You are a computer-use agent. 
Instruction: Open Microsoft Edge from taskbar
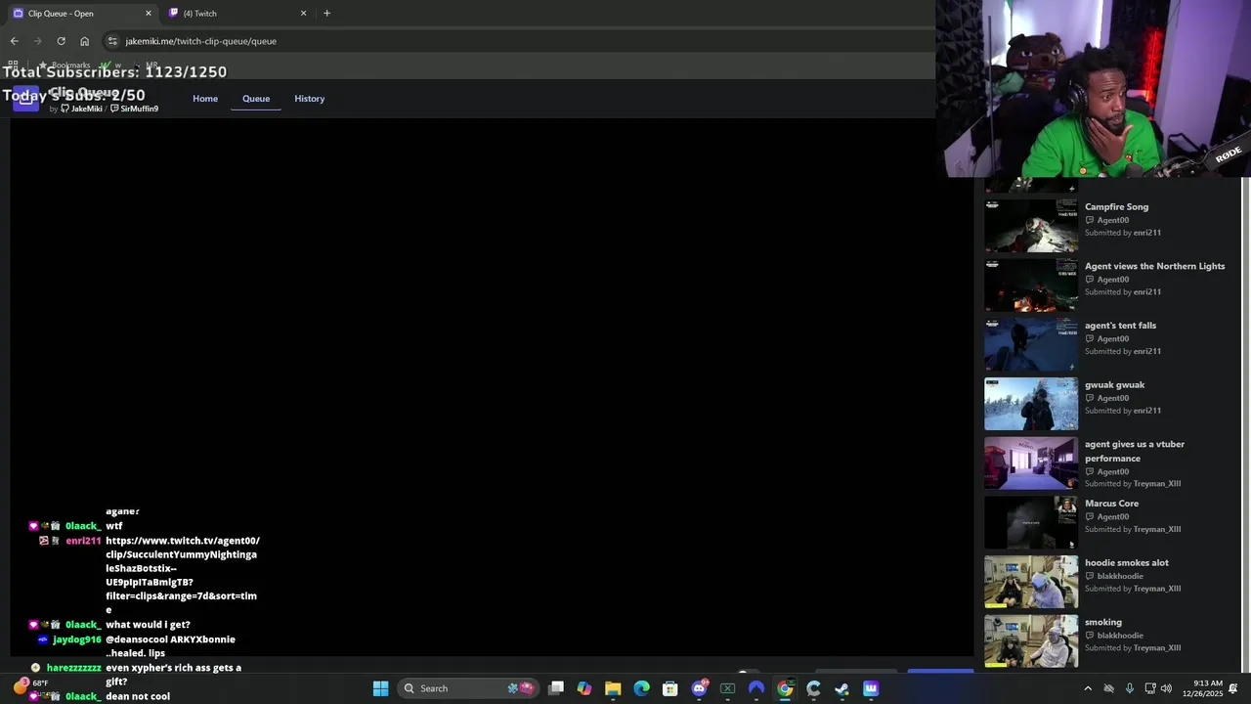[641, 688]
